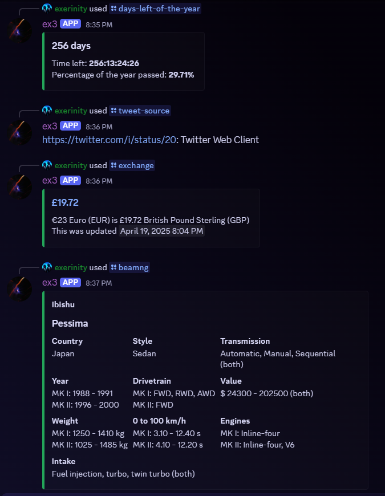Click the tweet-source slash command tag

[140, 111]
